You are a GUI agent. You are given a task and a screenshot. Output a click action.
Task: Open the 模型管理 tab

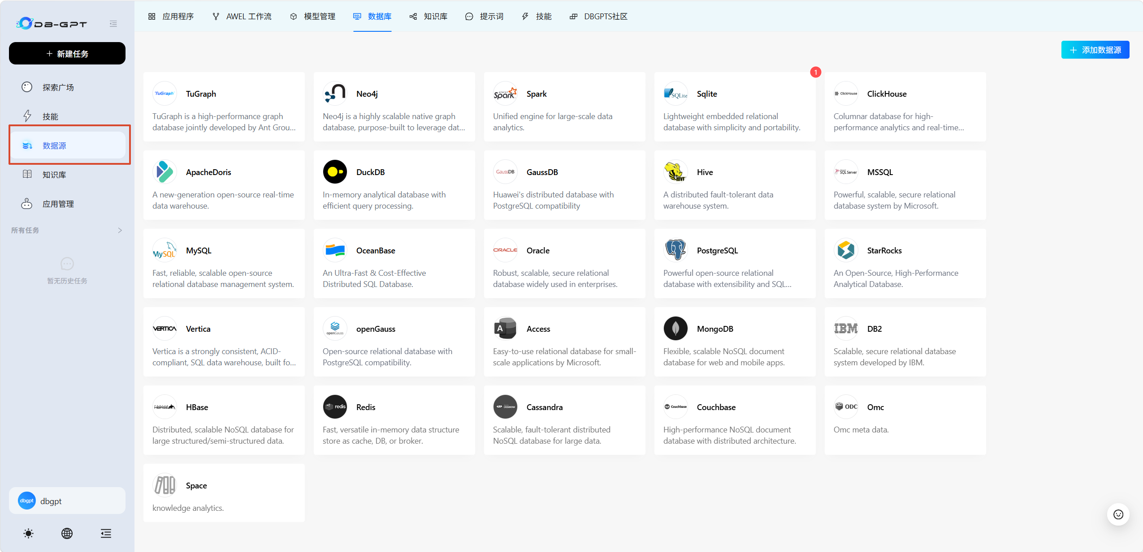point(312,17)
